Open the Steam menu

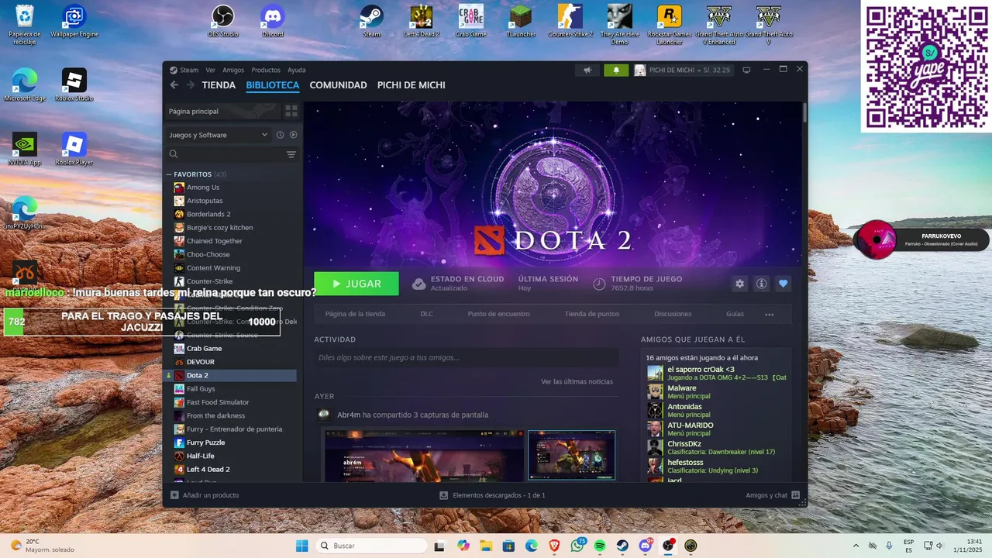point(189,70)
